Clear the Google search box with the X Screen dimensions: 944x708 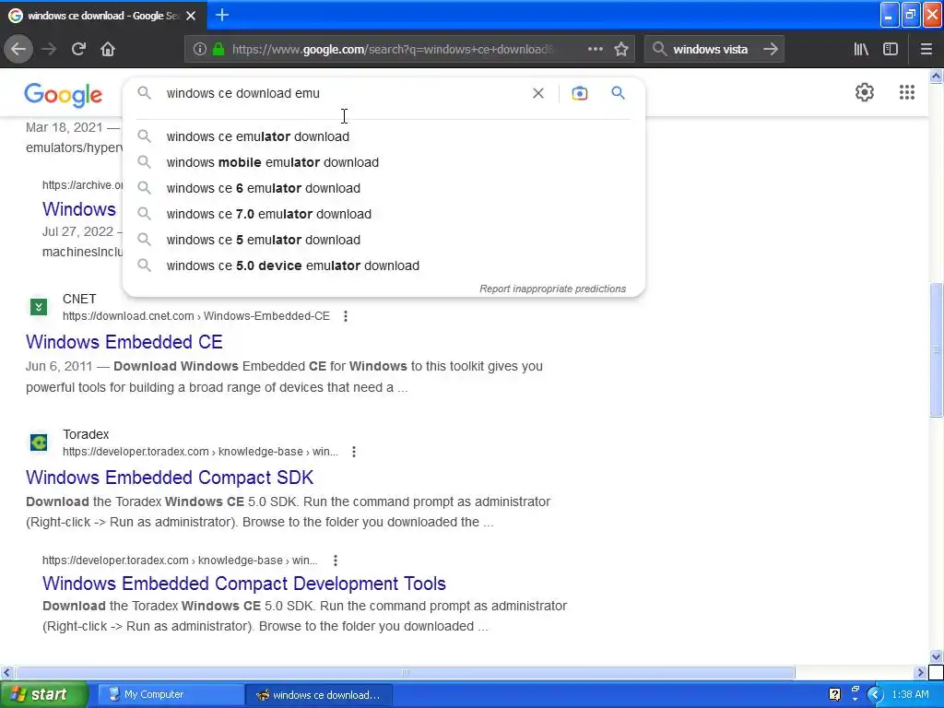538,93
